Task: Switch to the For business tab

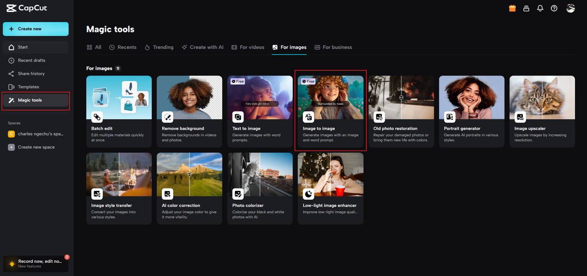Action: pos(333,47)
